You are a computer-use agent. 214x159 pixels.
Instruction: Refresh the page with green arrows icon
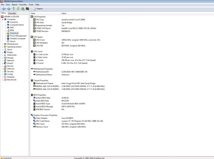pyautogui.click(x=18, y=9)
